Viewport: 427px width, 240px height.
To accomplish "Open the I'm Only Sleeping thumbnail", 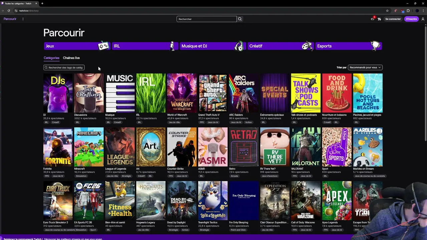I will pos(244,201).
